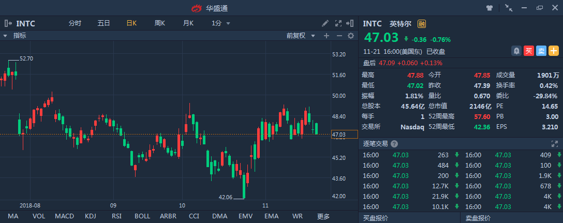Enable the RSI indicator
Screen dimensions: 563x223
(x=116, y=216)
